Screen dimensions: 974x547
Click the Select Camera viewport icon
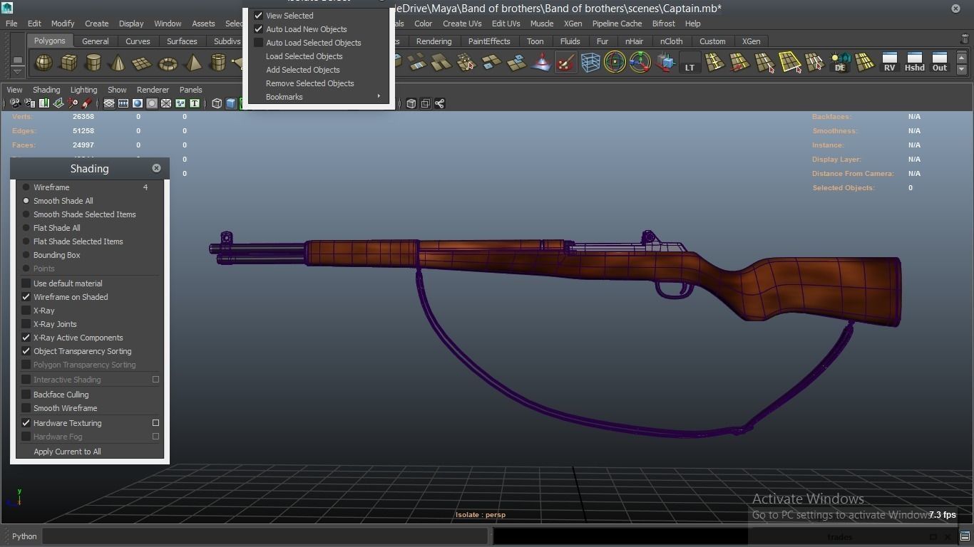coord(15,103)
